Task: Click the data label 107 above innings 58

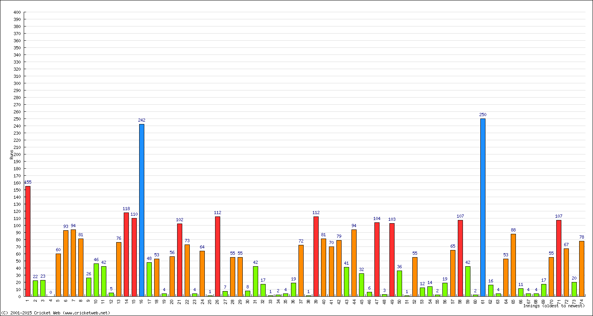Action: click(x=460, y=216)
